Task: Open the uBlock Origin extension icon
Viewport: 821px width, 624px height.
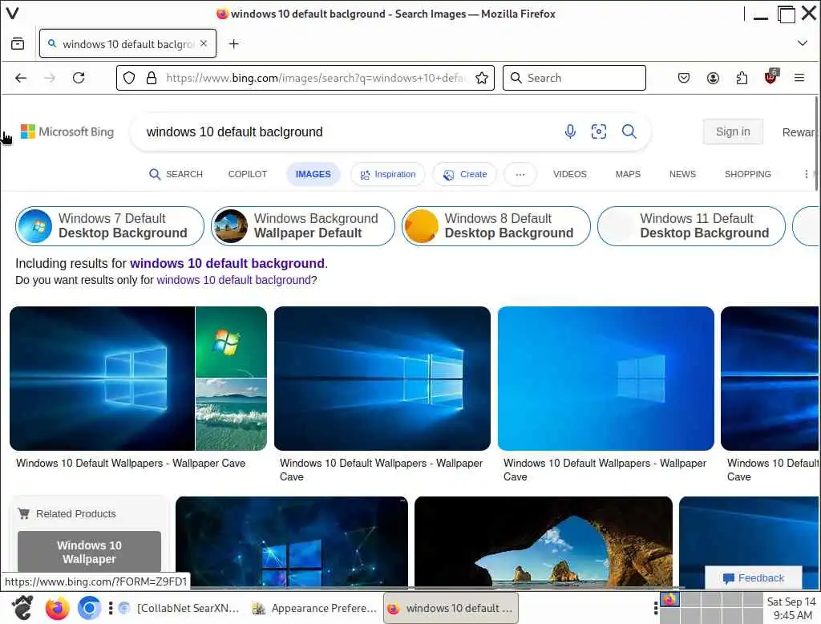Action: [x=770, y=78]
